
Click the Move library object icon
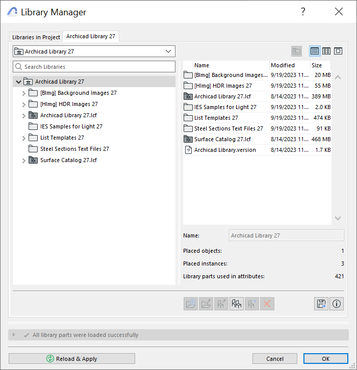252,304
